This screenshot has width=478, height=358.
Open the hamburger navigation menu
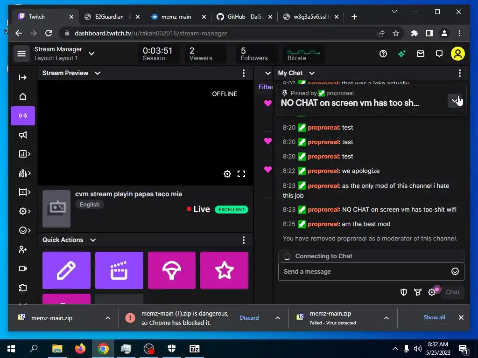[x=21, y=54]
